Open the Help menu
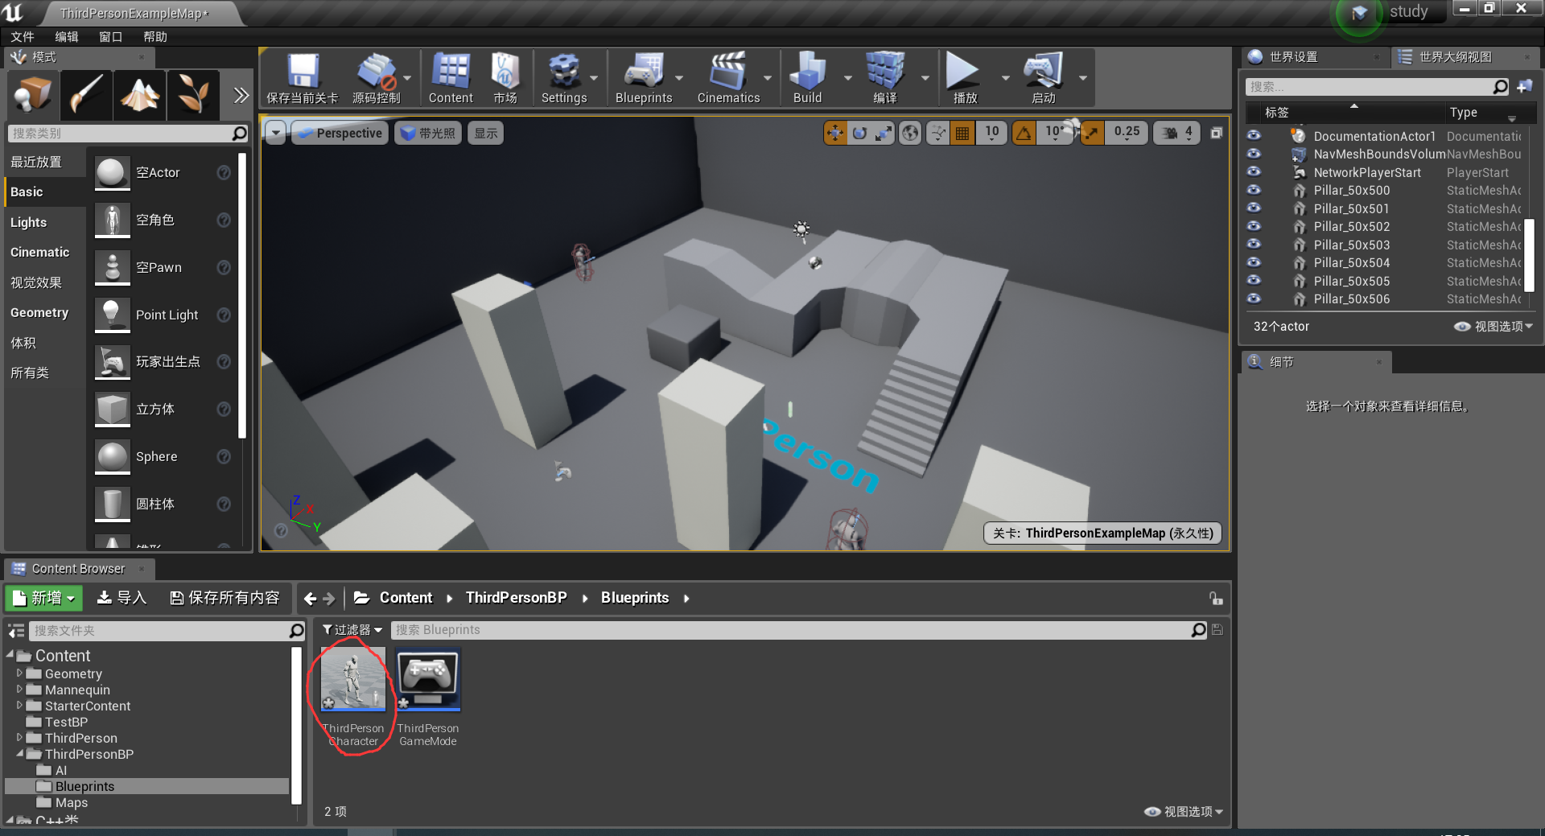Image resolution: width=1545 pixels, height=836 pixels. point(155,37)
